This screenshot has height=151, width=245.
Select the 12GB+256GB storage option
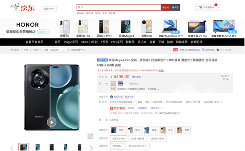point(138,139)
